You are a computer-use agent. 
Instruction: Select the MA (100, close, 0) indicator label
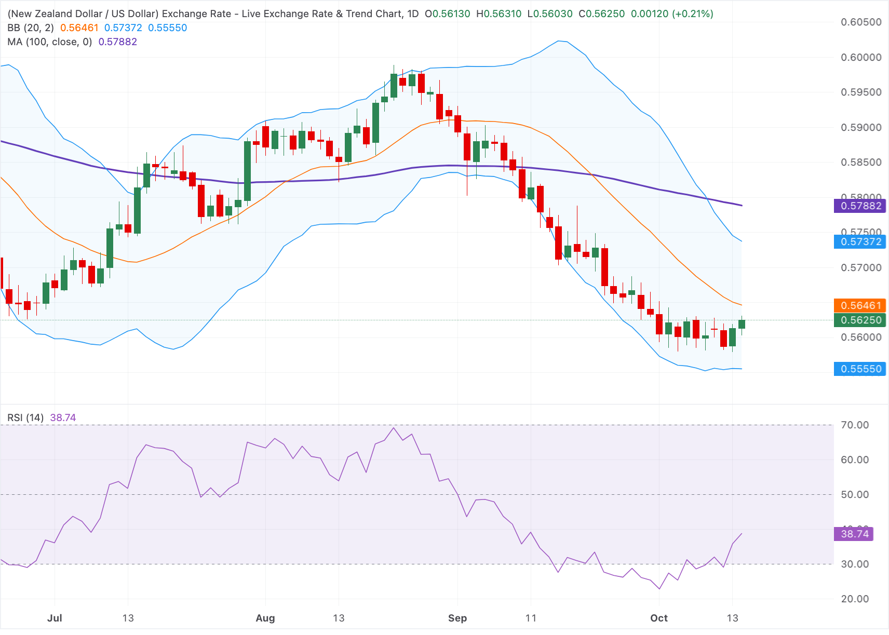50,42
